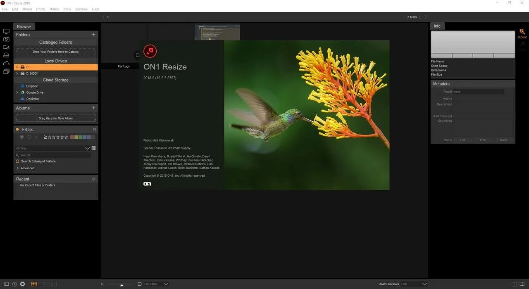Click the Filters Search input field
This screenshot has width=529, height=289.
click(x=53, y=155)
